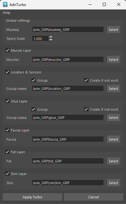
Task: Toggle the Skin Layer checkbox
Action: (x=8, y=173)
